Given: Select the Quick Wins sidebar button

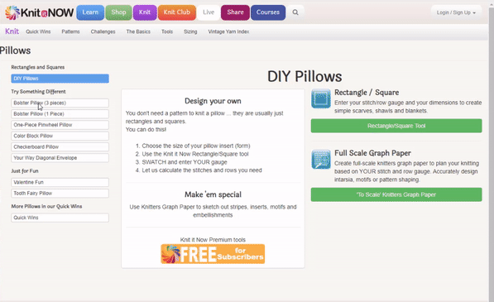Looking at the screenshot, I should (60, 218).
